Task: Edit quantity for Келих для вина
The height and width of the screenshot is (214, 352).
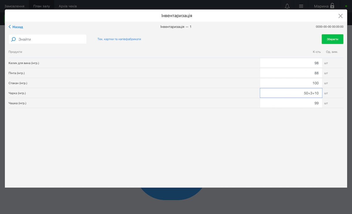Action: [x=291, y=63]
